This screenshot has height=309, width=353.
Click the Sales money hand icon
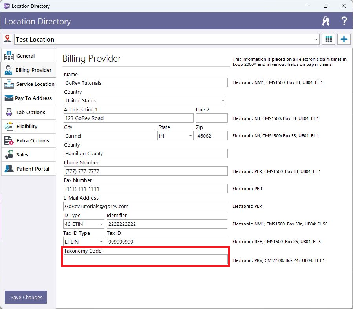click(9, 154)
